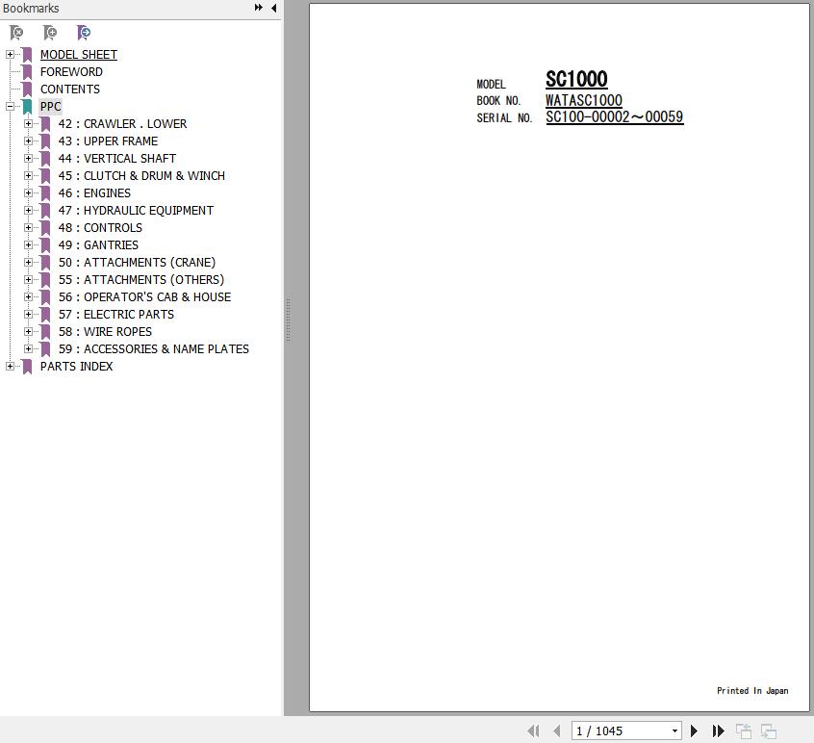Go to the next page
This screenshot has height=743, width=814.
[694, 731]
